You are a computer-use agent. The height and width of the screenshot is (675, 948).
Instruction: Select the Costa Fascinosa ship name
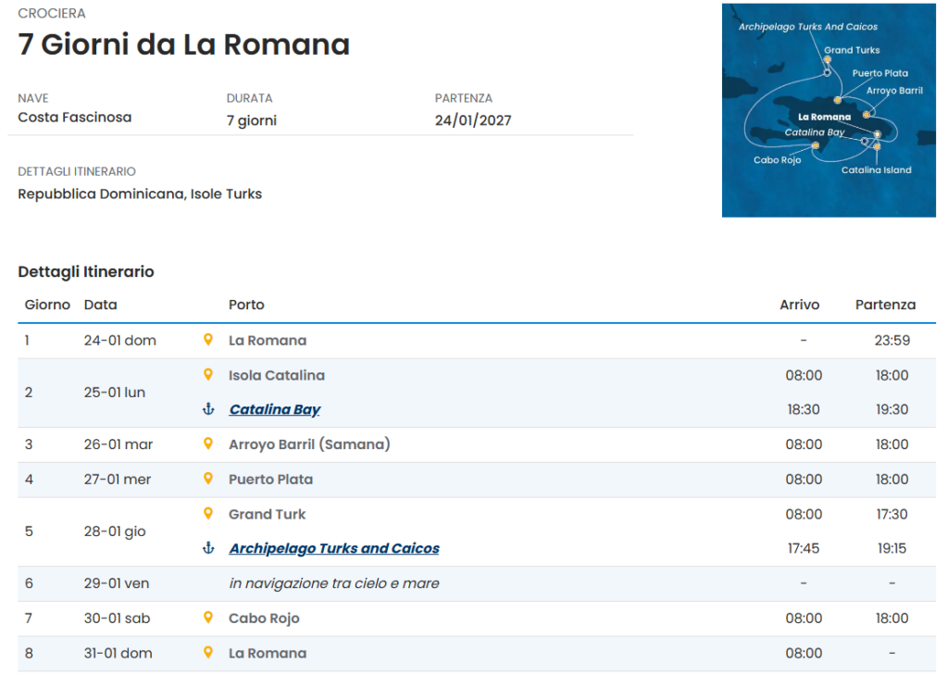coord(75,118)
